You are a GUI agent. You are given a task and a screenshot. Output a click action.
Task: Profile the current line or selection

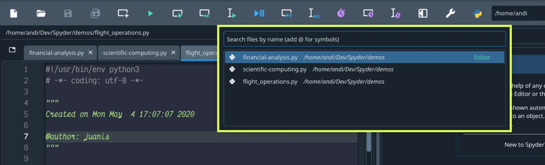coord(395,13)
